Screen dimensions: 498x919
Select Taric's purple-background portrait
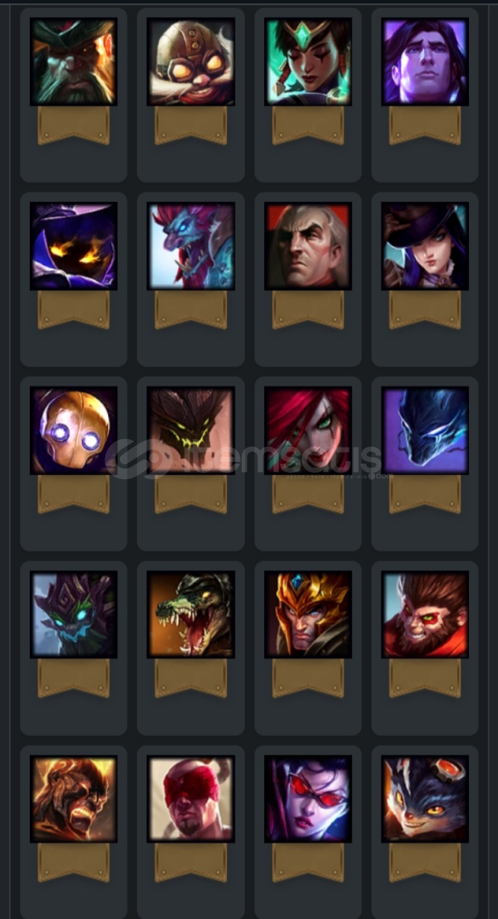coord(425,61)
